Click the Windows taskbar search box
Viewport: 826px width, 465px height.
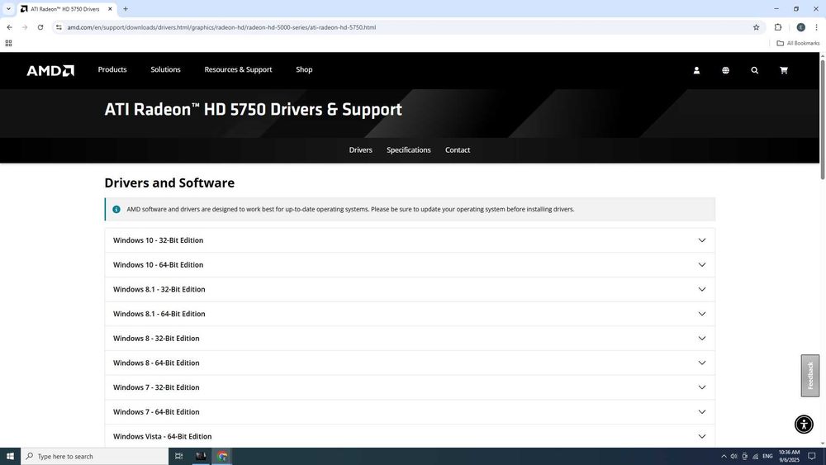point(94,456)
